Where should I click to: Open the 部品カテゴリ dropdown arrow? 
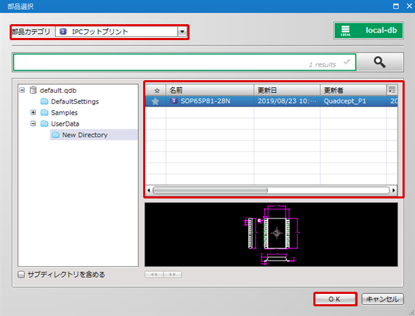(x=182, y=32)
